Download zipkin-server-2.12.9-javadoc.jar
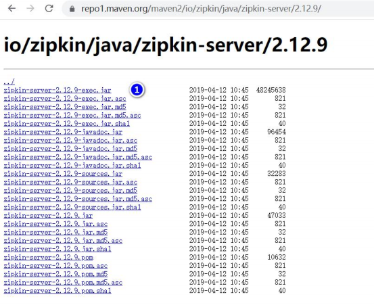The height and width of the screenshot is (305, 374). 63,132
